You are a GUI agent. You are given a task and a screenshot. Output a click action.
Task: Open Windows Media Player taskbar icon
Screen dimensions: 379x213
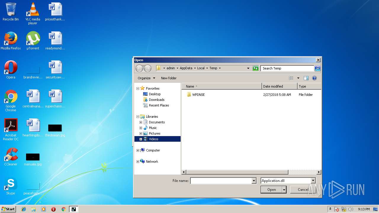tap(44, 209)
